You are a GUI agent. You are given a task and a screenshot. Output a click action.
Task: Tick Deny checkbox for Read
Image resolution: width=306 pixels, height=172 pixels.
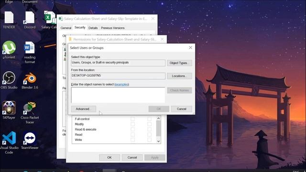coord(149,135)
